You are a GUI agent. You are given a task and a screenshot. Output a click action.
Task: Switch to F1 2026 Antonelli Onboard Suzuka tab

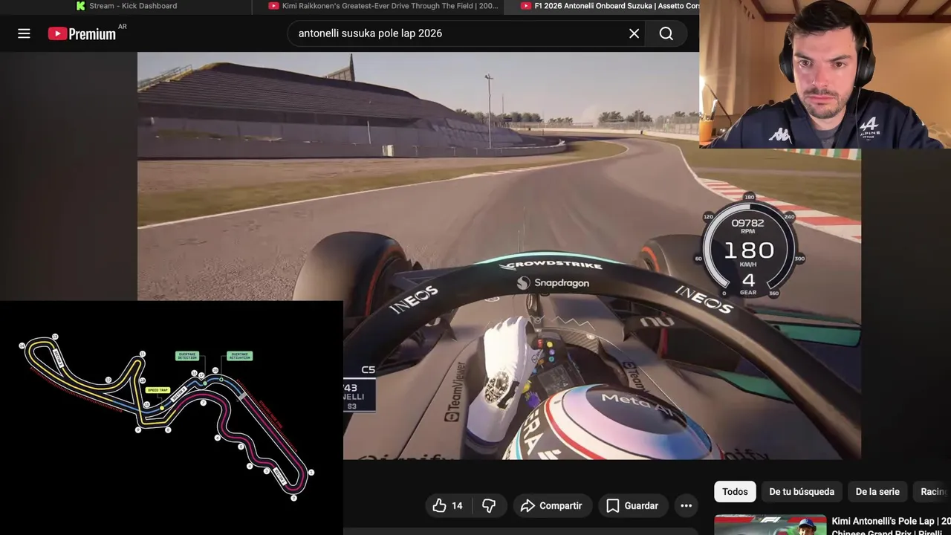(609, 6)
